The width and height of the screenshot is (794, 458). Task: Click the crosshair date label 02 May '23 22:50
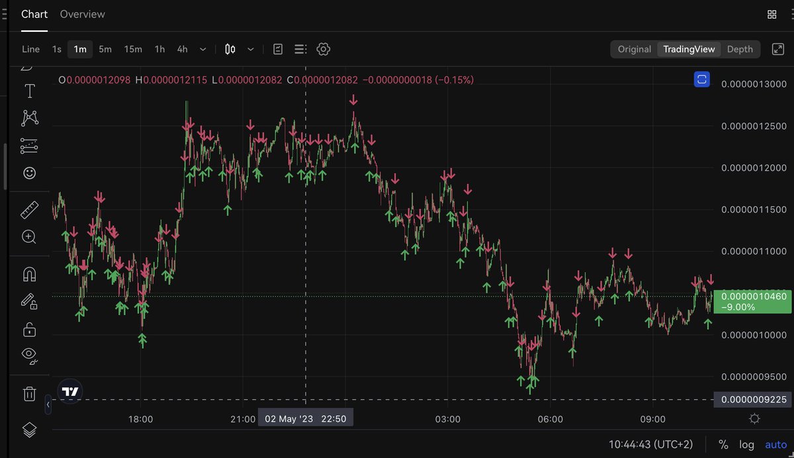pos(306,418)
